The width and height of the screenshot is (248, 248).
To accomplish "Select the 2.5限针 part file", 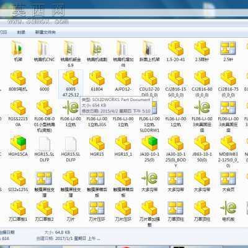I will (202, 51).
